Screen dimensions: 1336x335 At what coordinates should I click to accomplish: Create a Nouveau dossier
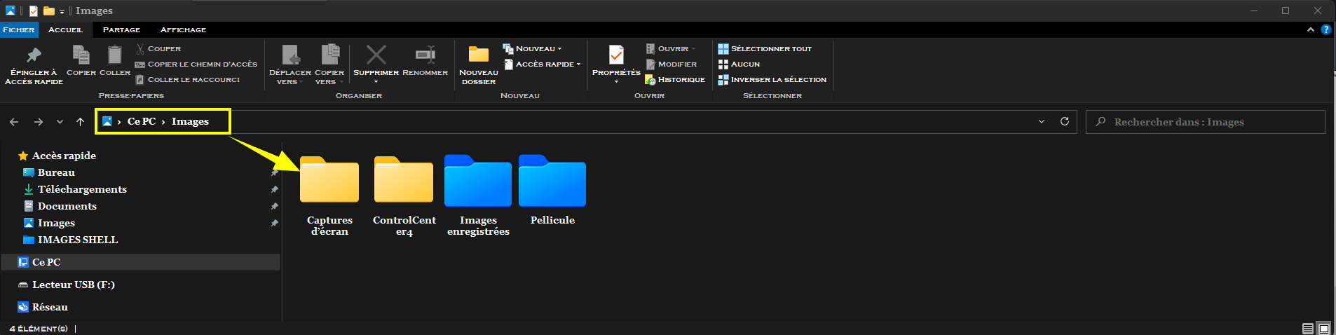[479, 64]
